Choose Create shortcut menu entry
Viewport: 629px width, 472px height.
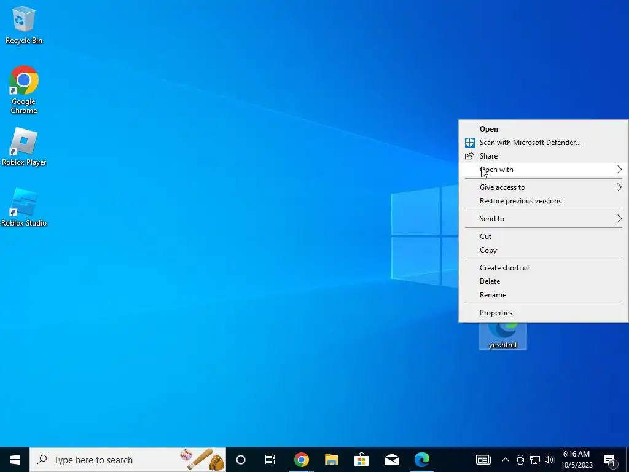click(x=543, y=268)
